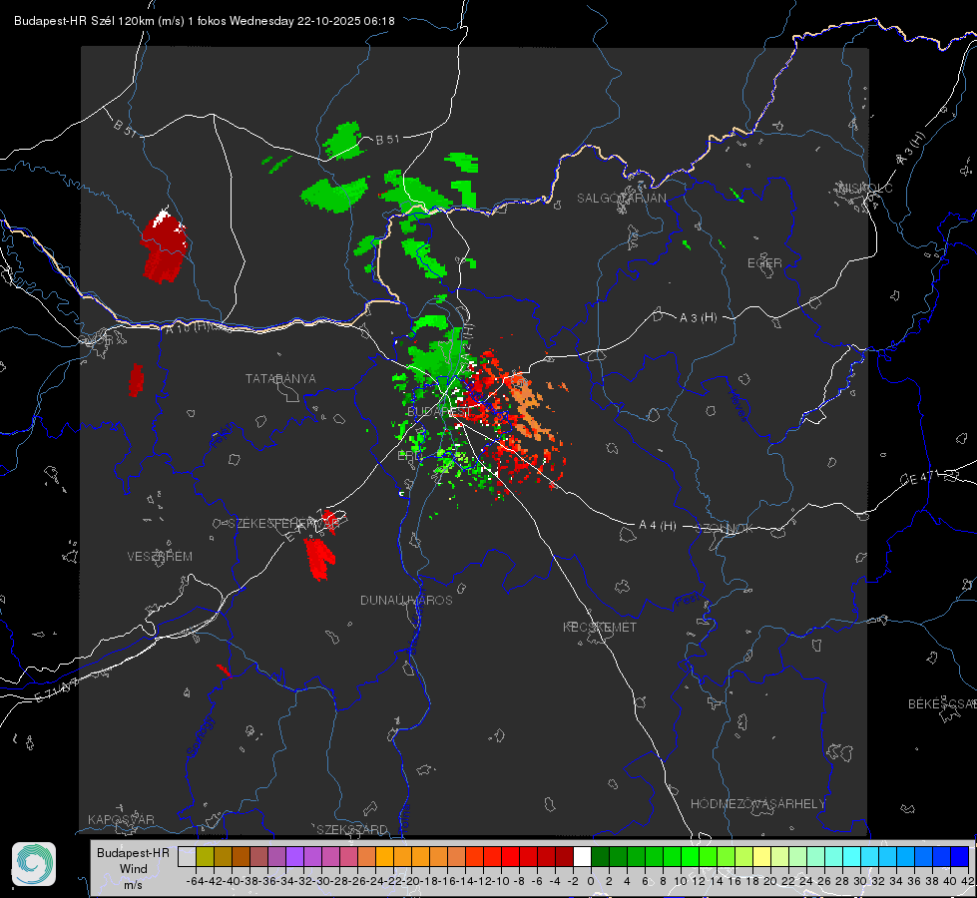Screen dimensions: 977x898
Task: Click the small red echo west of Tatabánya
Action: pyautogui.click(x=136, y=380)
